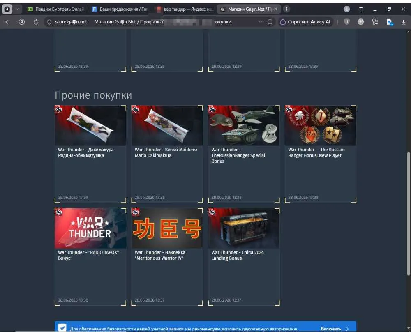Open the tab counter showing 4
Viewport: 411px width, 332px height.
click(7, 9)
